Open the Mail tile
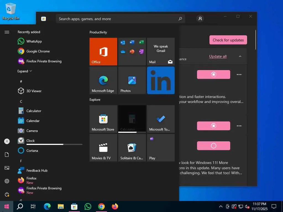 tap(161, 52)
